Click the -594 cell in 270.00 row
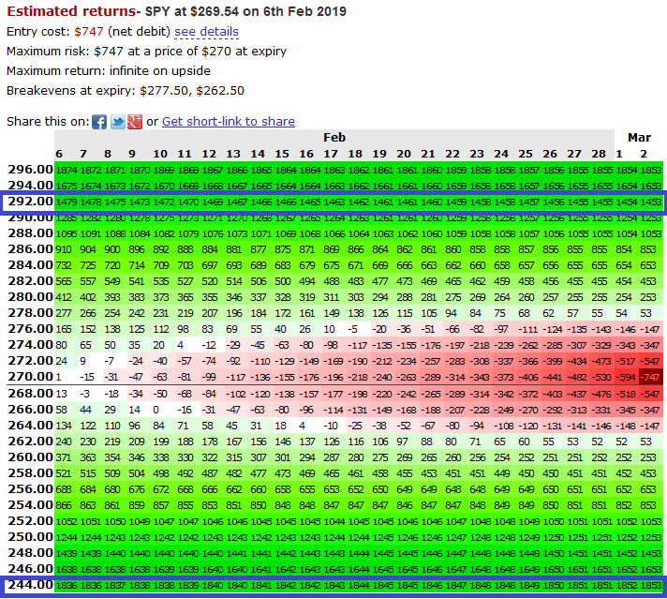Image resolution: width=667 pixels, height=599 pixels. point(627,377)
